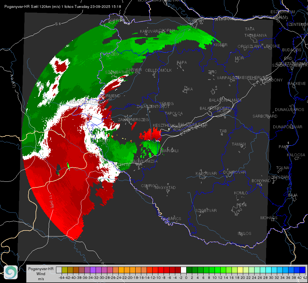Select the ZIRC city label
Viewport: 308px width, 283px height.
(212, 72)
